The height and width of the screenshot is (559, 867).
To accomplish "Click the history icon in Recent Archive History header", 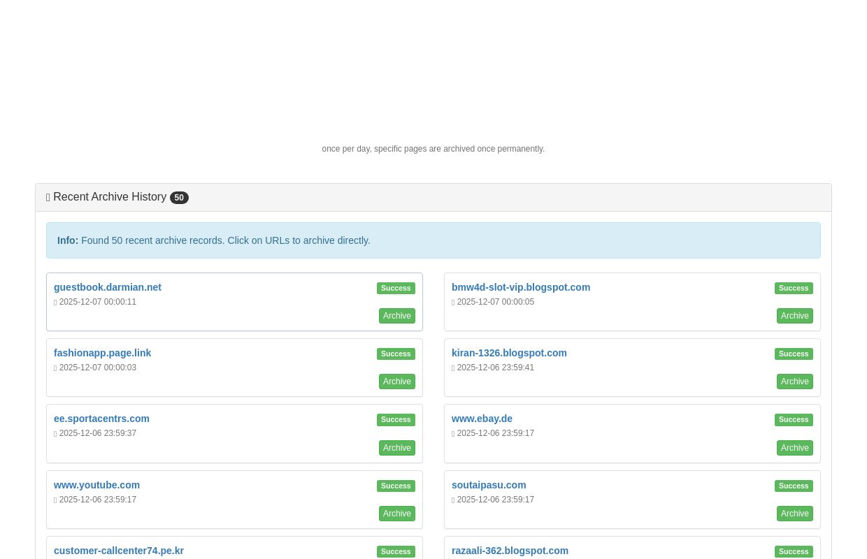I will coord(49,198).
